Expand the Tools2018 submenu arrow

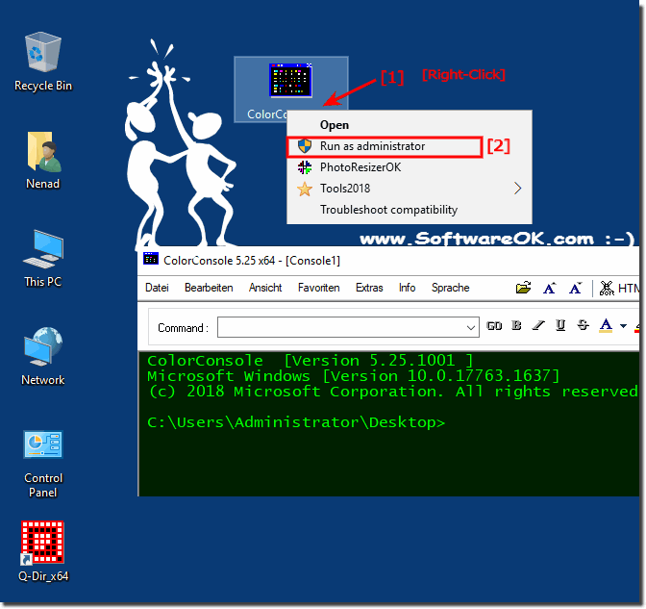517,189
